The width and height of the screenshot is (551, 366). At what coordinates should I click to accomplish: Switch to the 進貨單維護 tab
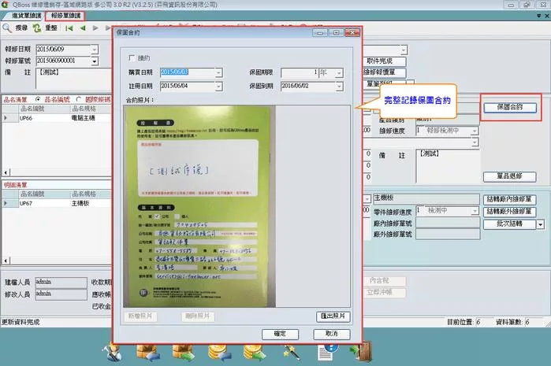(x=23, y=15)
